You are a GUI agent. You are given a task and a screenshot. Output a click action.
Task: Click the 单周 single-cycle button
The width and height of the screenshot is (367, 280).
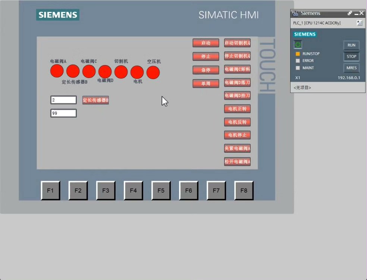tap(206, 83)
